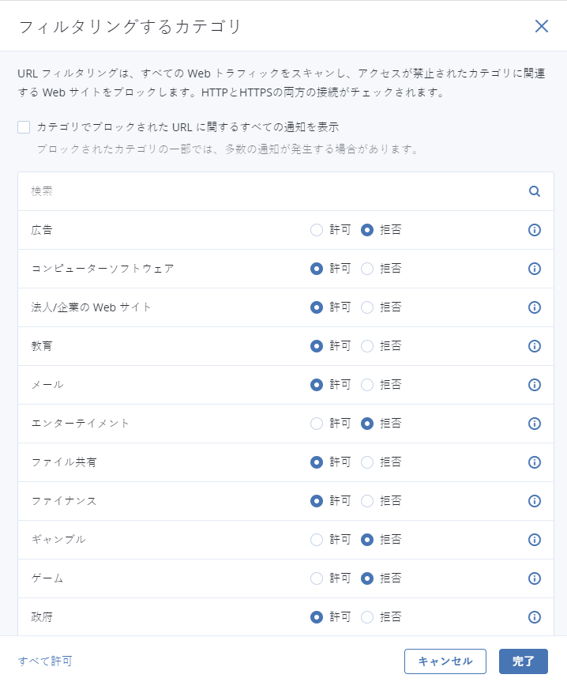Screen dimensions: 567x682
Task: Select 許可 for ゲーム category
Action: pos(317,578)
